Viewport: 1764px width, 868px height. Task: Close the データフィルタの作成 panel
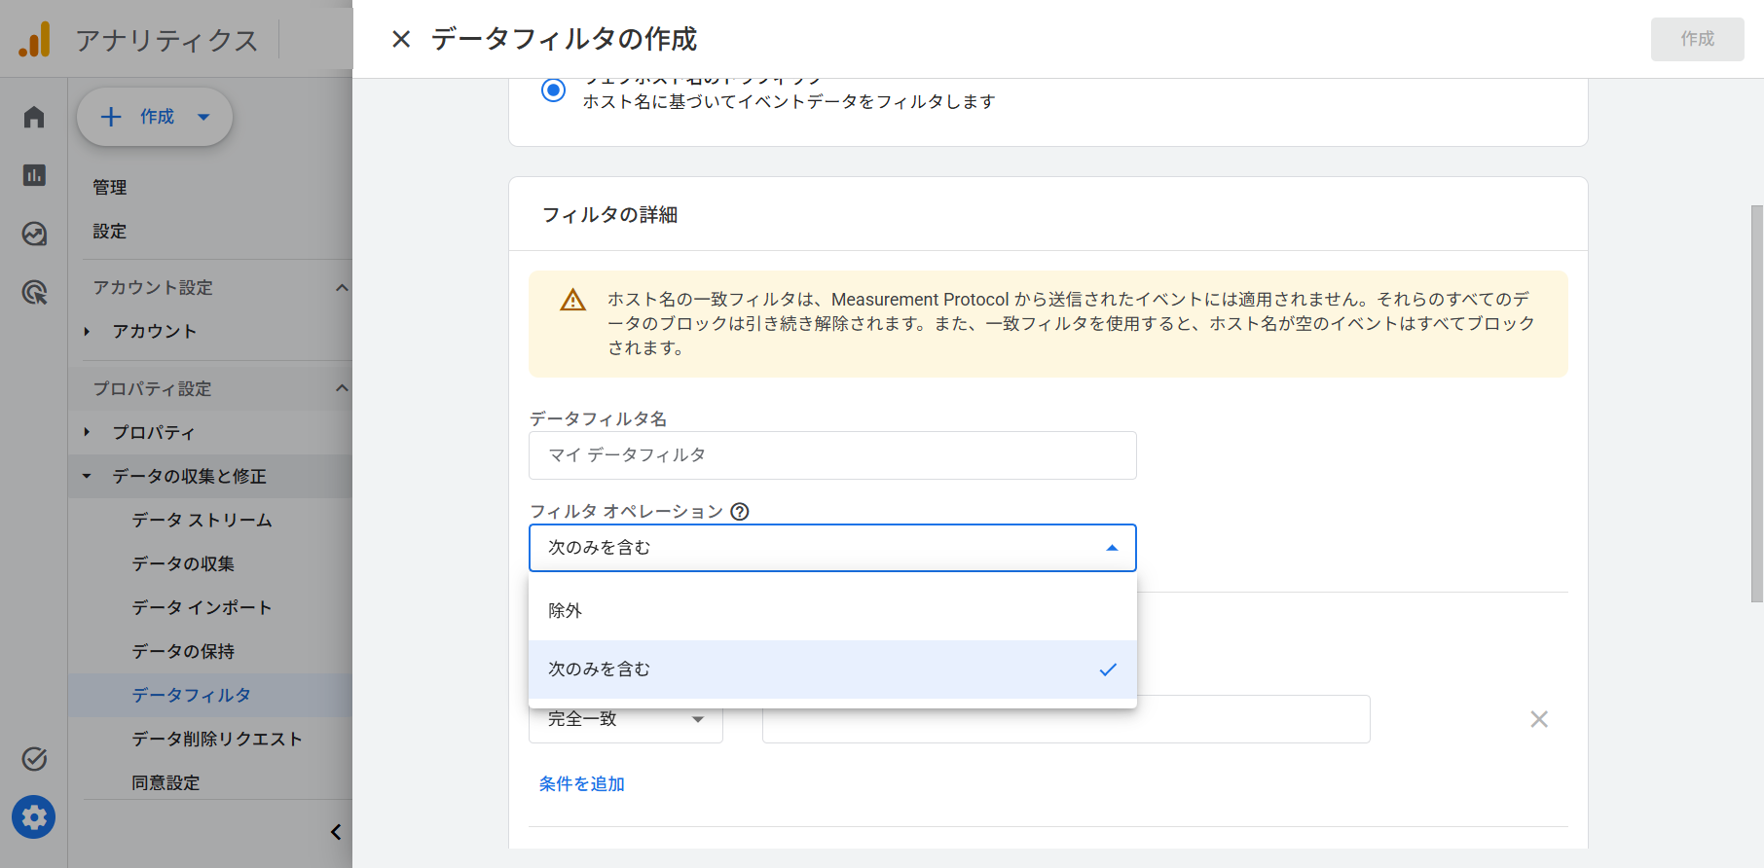[401, 39]
